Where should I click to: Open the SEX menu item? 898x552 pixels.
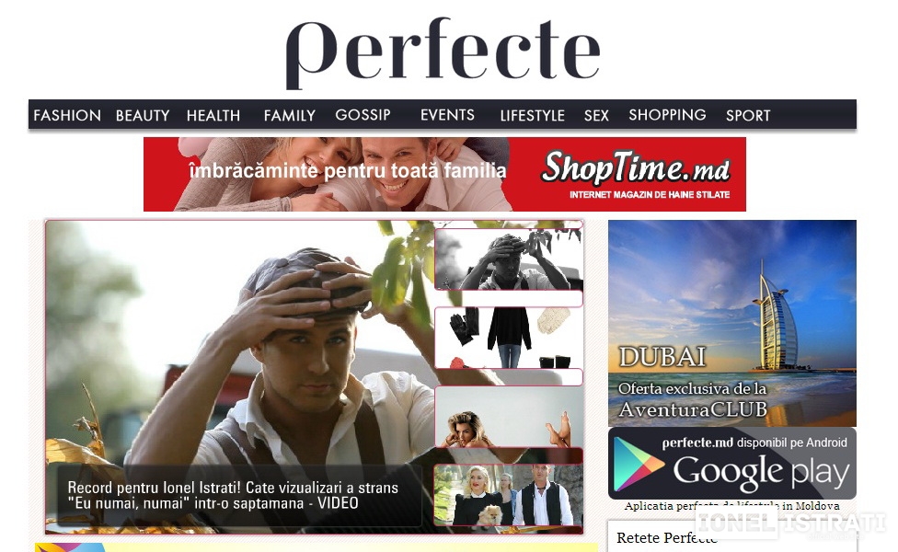[x=596, y=115]
